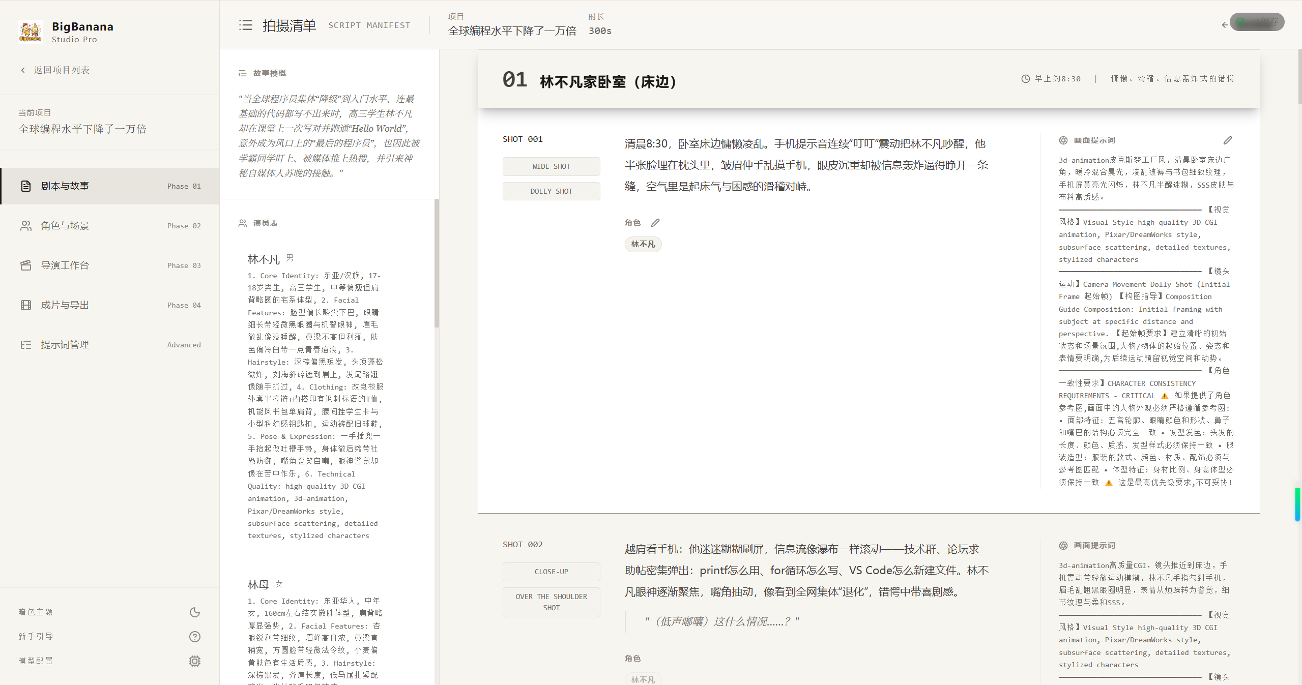Viewport: 1302px width, 685px height.
Task: Open 新手引导 help icon
Action: pyautogui.click(x=195, y=637)
